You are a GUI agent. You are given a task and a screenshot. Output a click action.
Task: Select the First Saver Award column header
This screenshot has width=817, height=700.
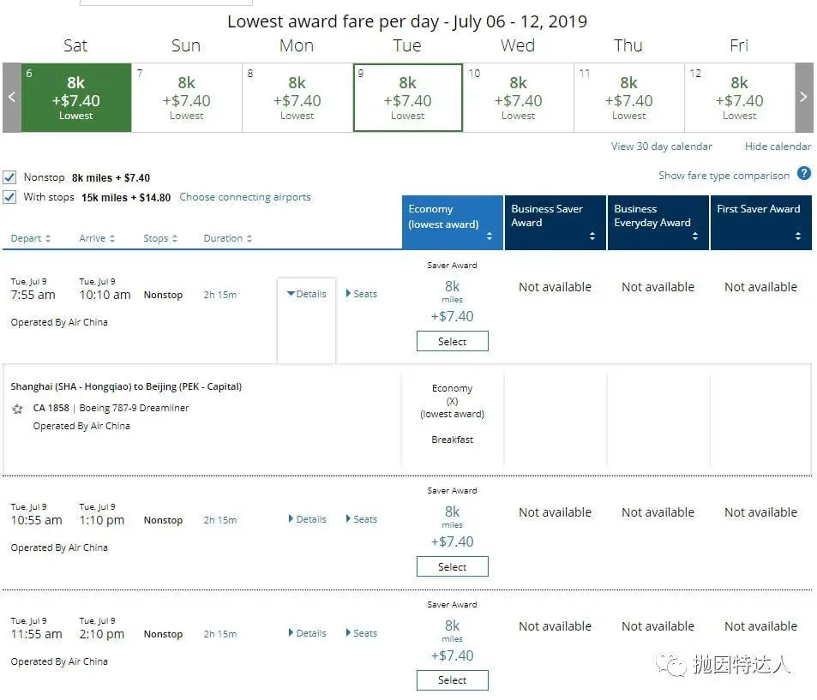coord(760,222)
